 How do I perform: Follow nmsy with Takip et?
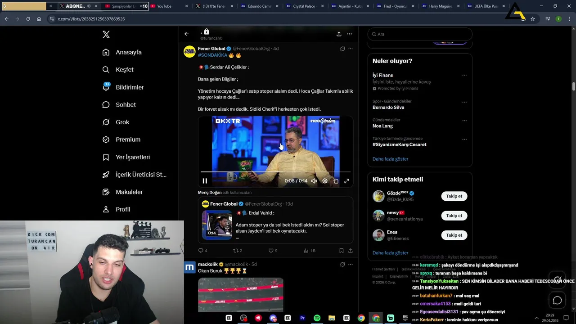click(454, 216)
